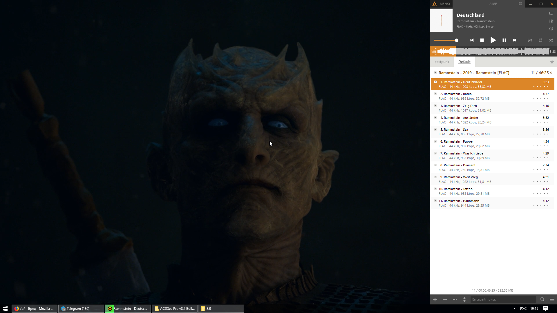
Task: Open the visualization screen icon
Action: coord(551,14)
